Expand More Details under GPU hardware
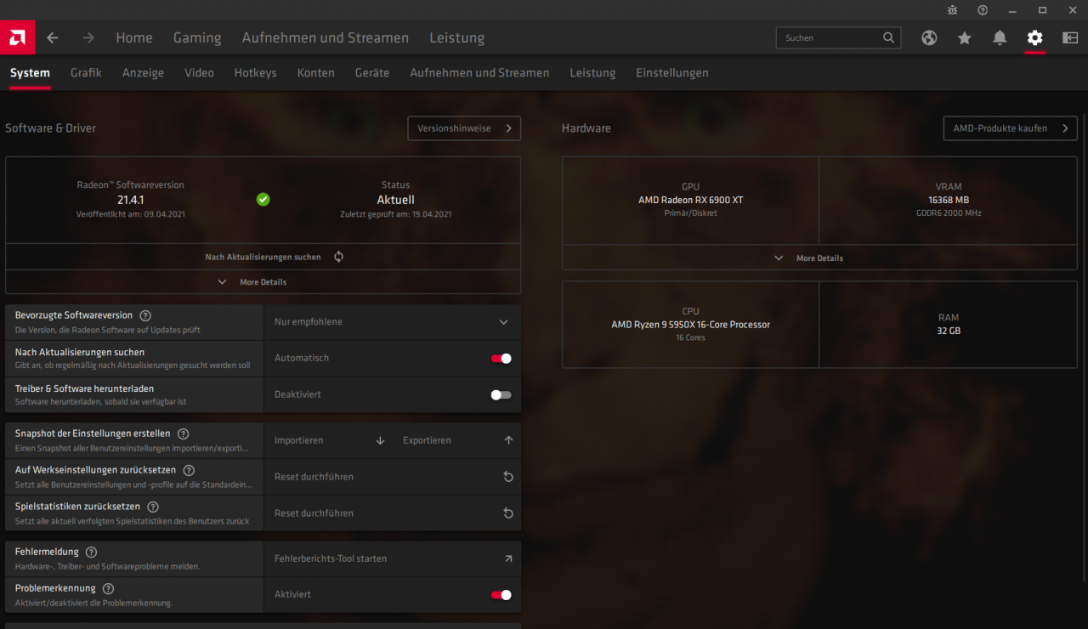The image size is (1088, 629). coord(819,258)
